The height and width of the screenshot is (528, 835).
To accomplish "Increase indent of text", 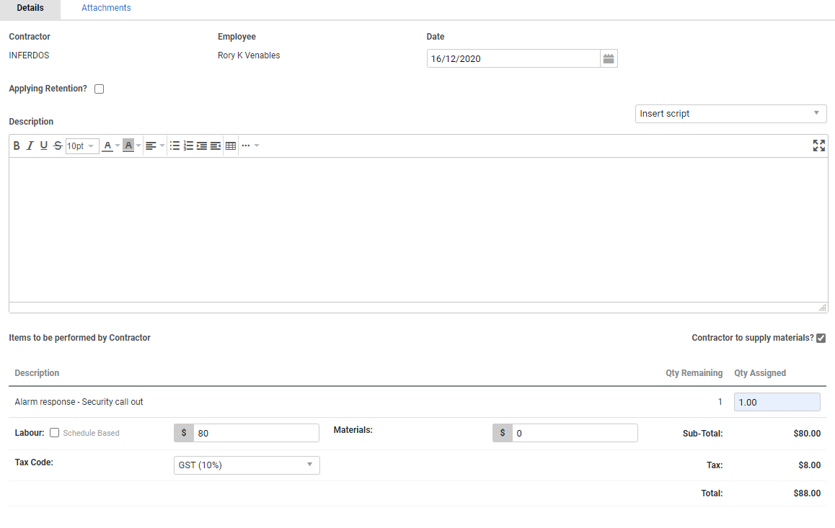I will [x=202, y=146].
